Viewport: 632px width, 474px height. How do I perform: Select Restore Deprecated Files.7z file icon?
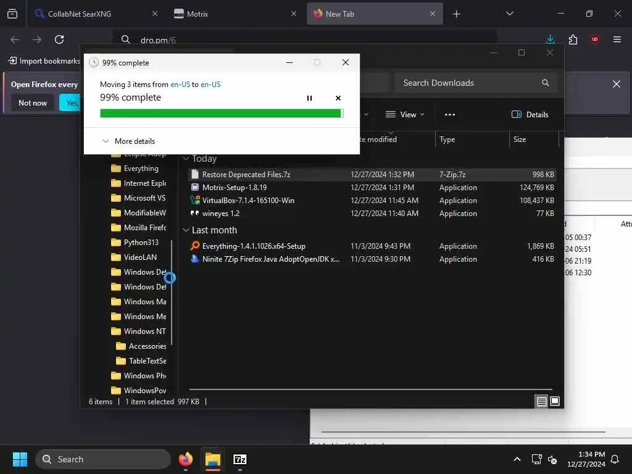coord(195,174)
